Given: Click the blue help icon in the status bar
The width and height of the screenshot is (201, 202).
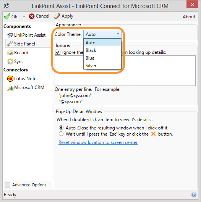Looking at the screenshot, I should tap(194, 194).
